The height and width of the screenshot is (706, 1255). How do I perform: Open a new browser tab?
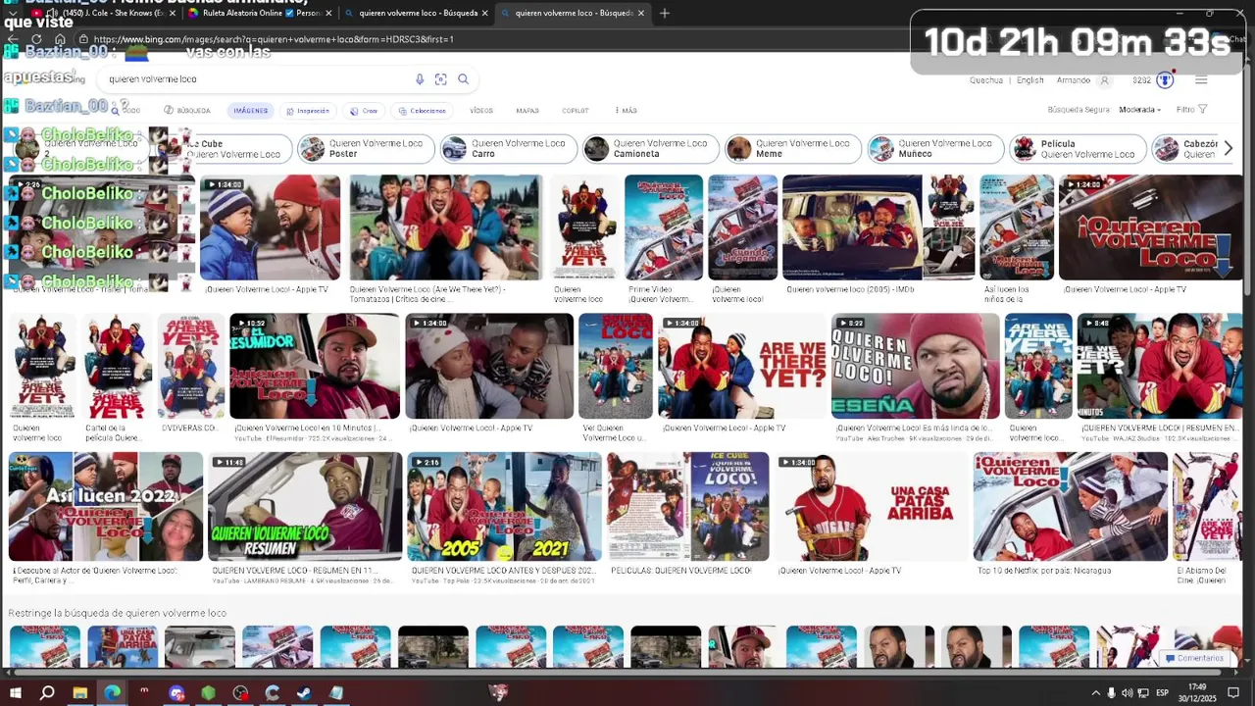(x=665, y=13)
